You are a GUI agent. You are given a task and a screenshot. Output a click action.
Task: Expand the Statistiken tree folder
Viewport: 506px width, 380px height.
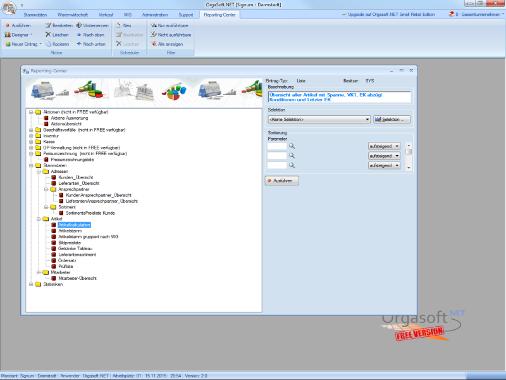(31, 284)
